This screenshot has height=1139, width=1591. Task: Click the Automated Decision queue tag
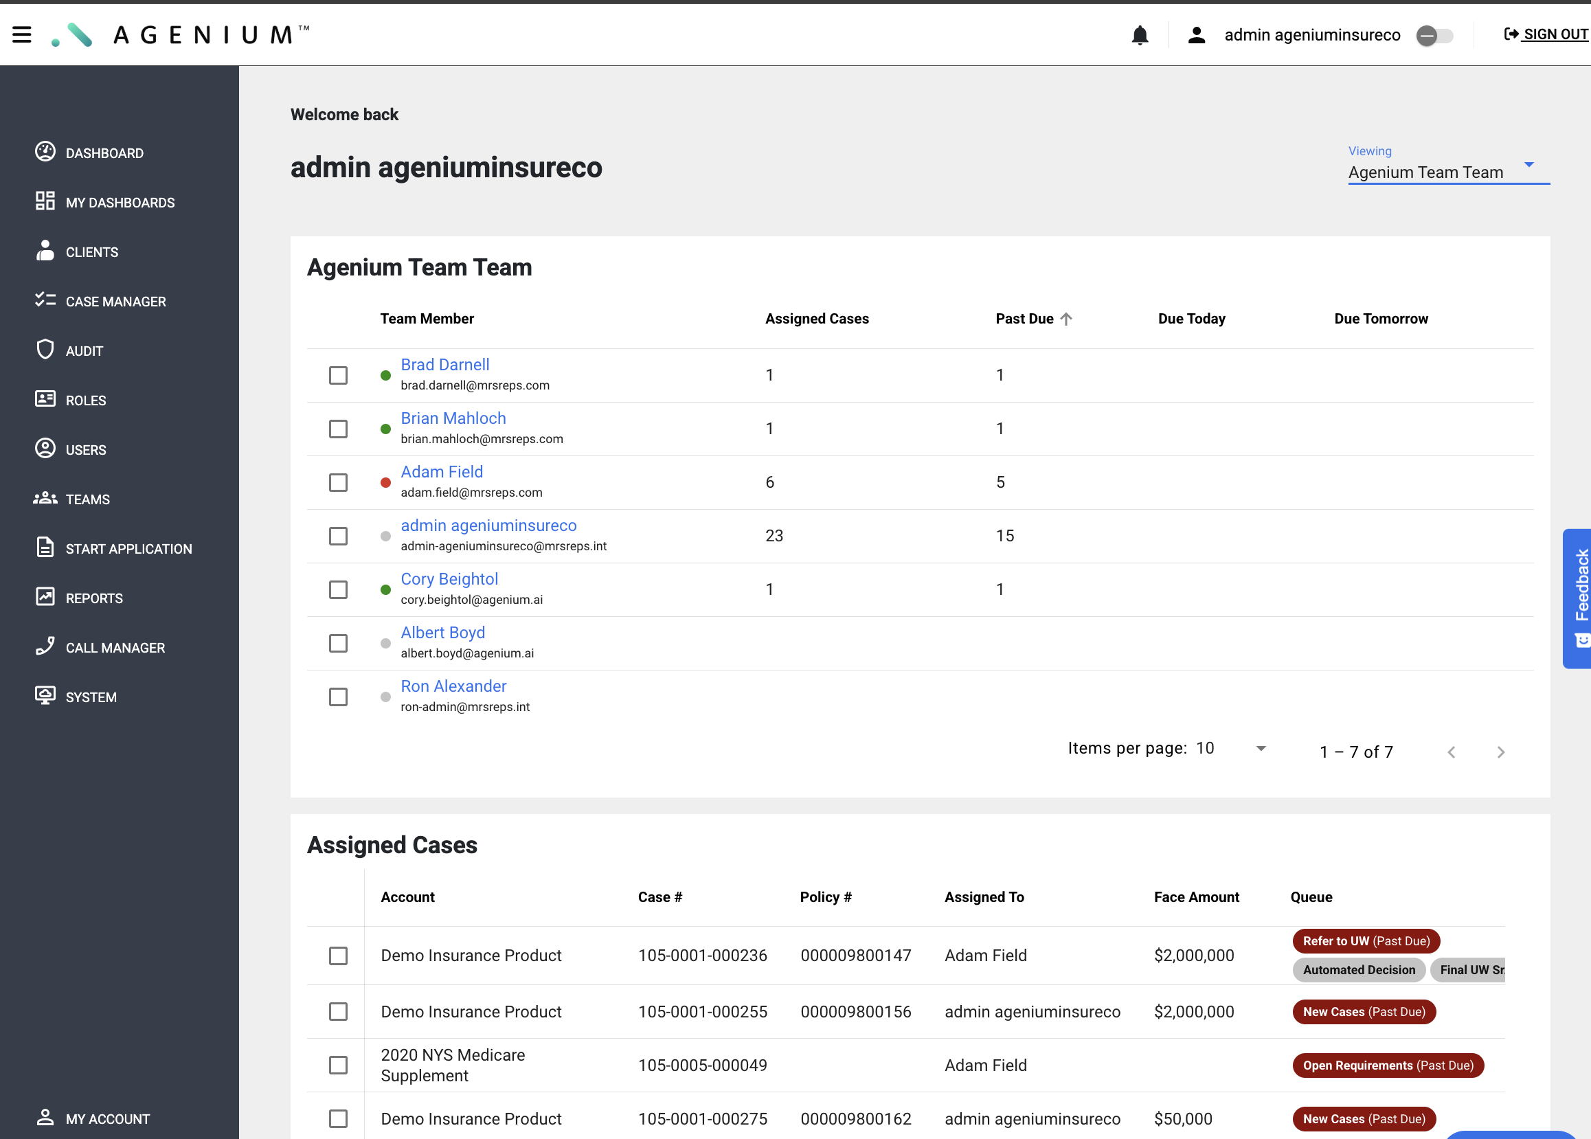1359,970
